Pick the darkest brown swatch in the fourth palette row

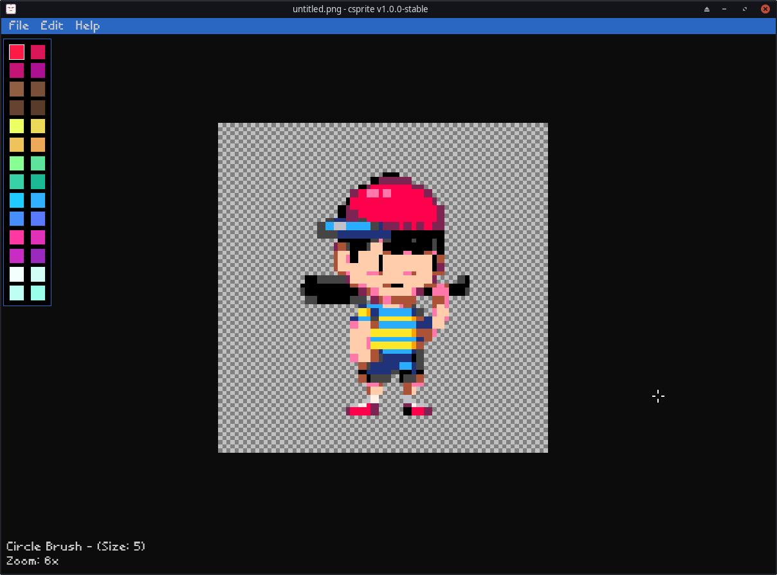[38, 108]
